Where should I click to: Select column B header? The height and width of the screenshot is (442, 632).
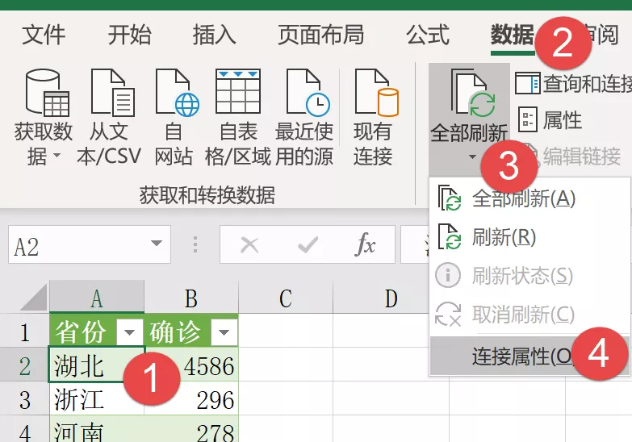coord(191,298)
